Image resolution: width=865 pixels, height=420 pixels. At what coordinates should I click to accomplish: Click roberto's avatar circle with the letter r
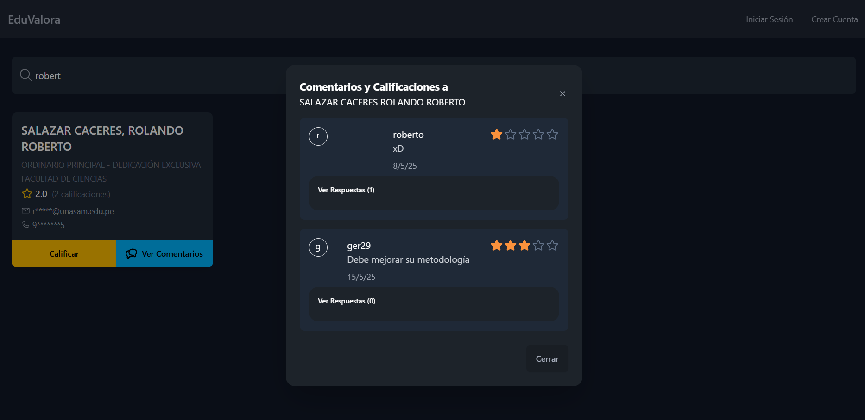(318, 136)
